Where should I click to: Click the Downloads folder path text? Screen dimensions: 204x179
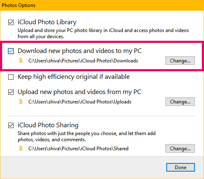[83, 61]
